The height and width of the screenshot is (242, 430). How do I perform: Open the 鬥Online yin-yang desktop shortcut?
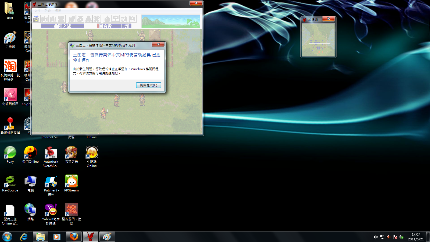pos(30,155)
